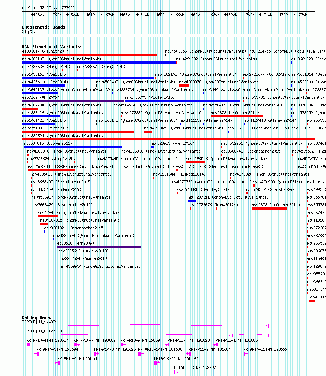Click nsv828913 (Park2010) label
The width and height of the screenshot is (326, 376).
tap(173, 143)
